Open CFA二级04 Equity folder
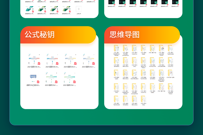This screenshot has width=203, height=135. point(143,50)
